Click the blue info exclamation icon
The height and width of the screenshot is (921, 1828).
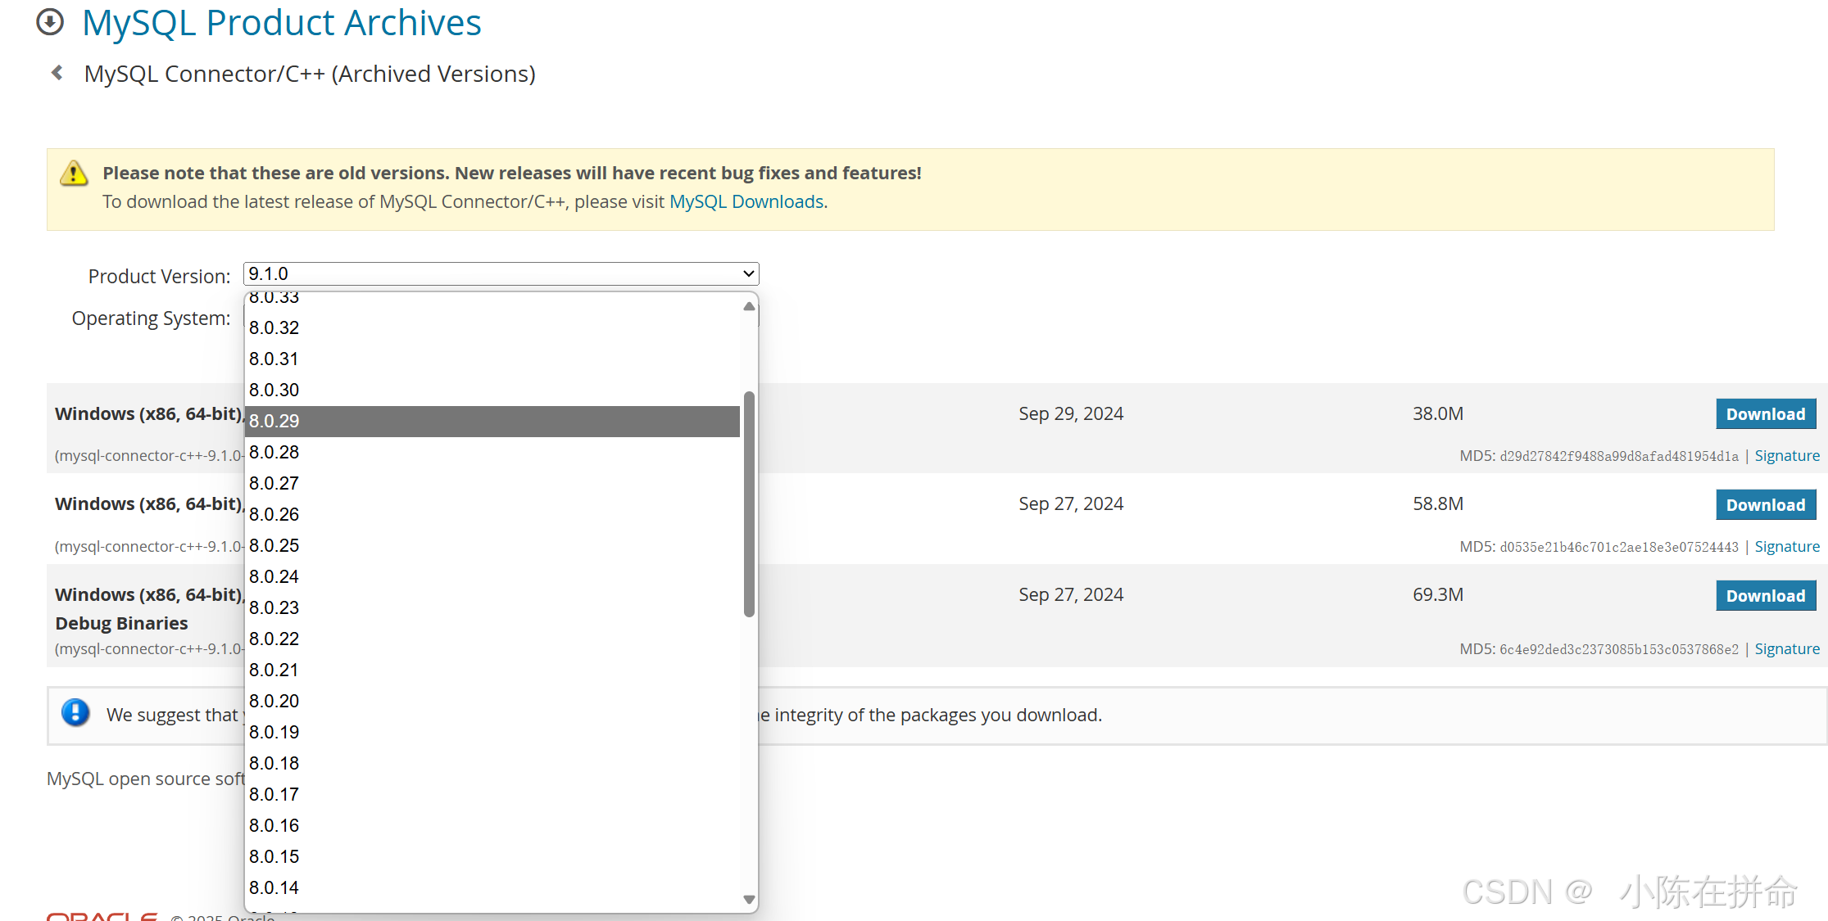[75, 713]
